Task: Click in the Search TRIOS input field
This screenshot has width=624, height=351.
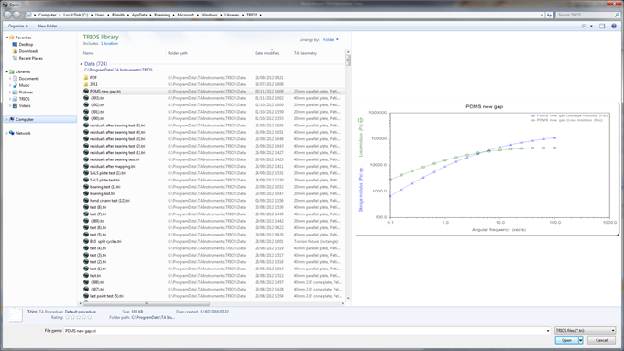Action: (x=585, y=15)
